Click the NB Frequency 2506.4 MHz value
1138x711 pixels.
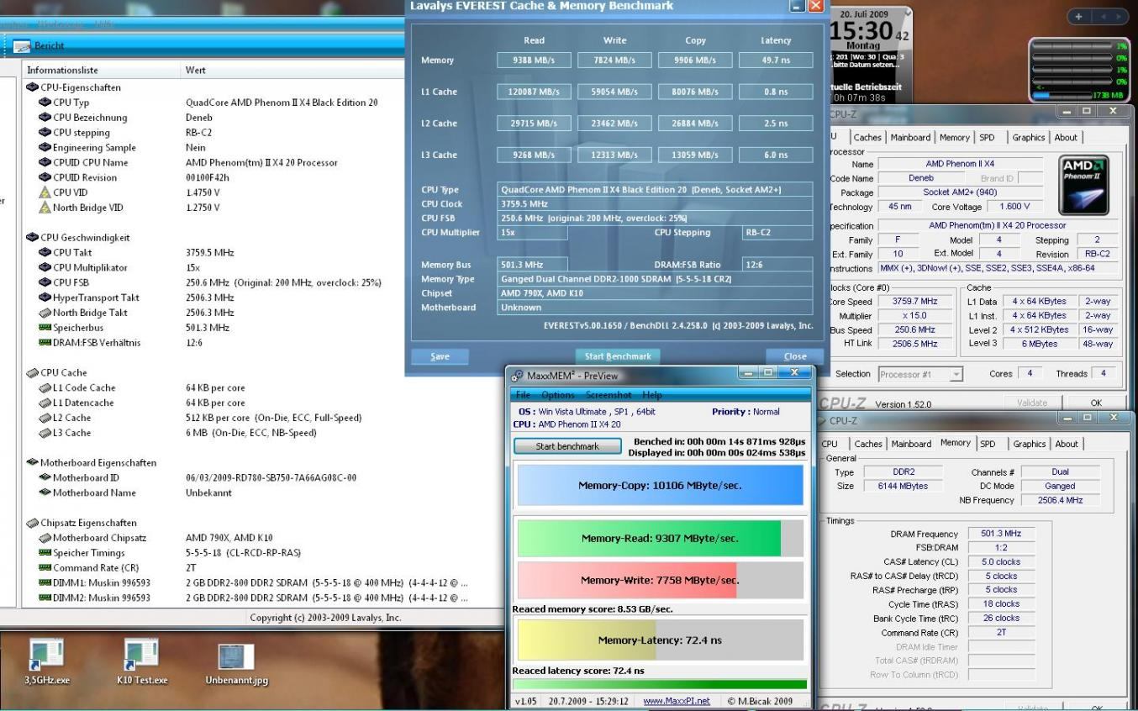click(1061, 500)
